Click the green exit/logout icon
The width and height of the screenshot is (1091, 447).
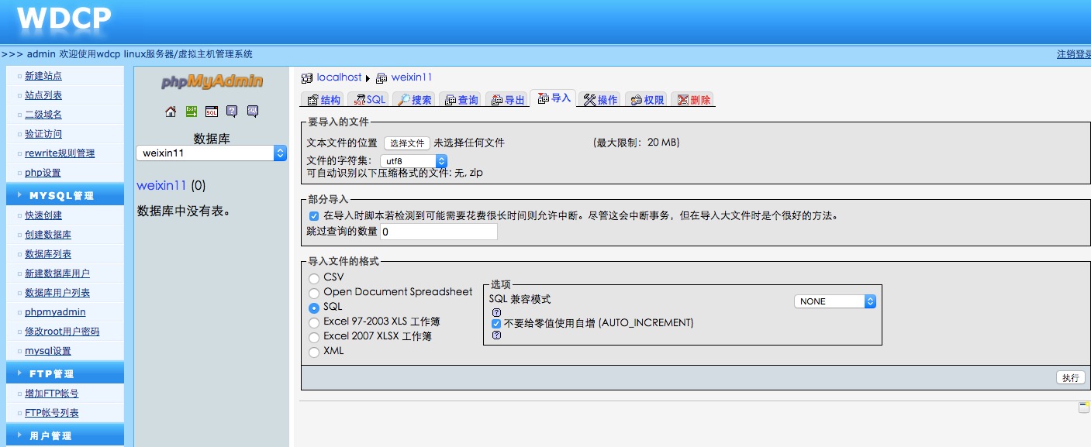click(191, 112)
